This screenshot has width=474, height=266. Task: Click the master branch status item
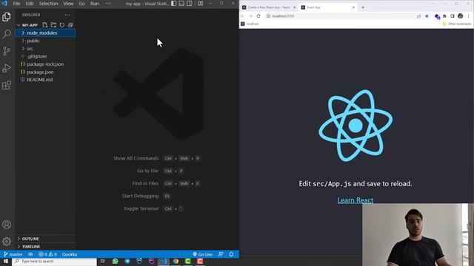tap(13, 254)
